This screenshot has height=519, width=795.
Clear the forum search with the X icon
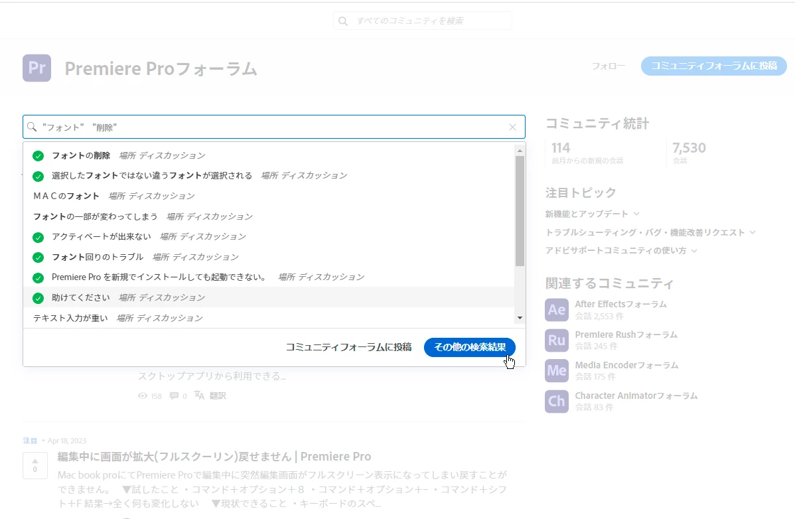(x=512, y=127)
